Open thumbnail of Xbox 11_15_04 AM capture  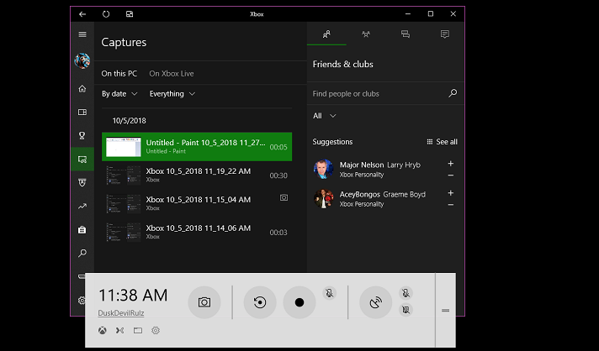point(124,204)
